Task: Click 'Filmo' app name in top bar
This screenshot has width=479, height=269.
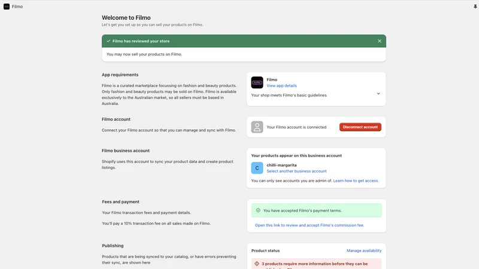Action: 17,7
